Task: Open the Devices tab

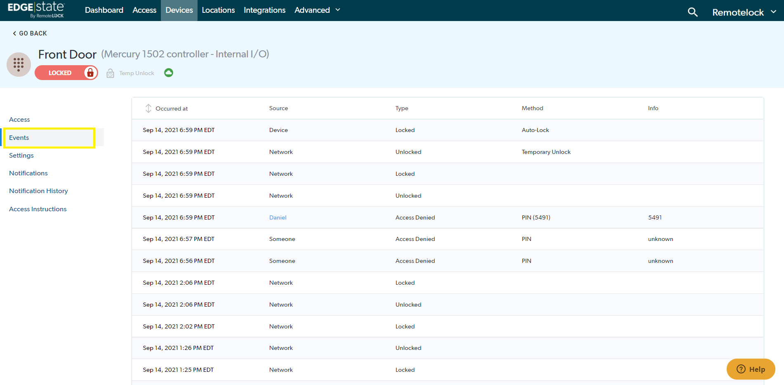Action: click(179, 10)
